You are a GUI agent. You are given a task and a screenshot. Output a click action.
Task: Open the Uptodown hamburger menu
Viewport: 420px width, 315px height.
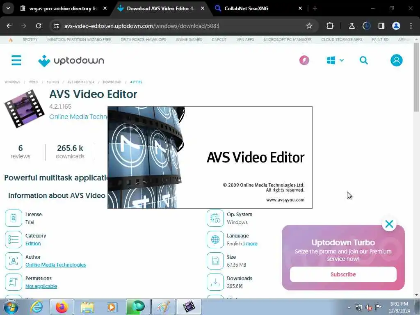[x=16, y=60]
